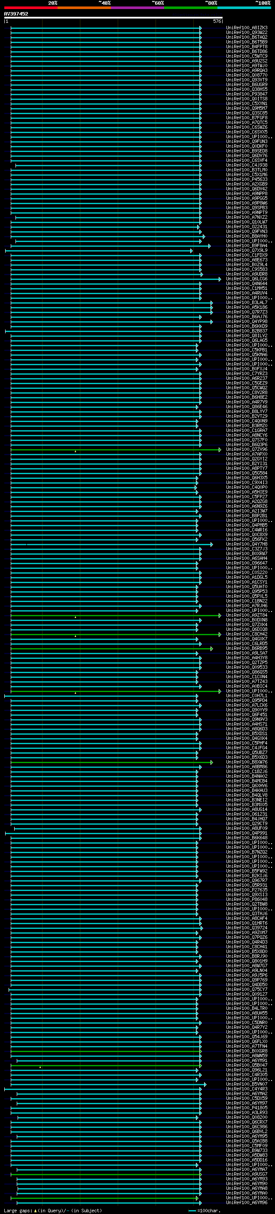Open the UniRef100_B6TAQ2 hit label

[x=246, y=37]
